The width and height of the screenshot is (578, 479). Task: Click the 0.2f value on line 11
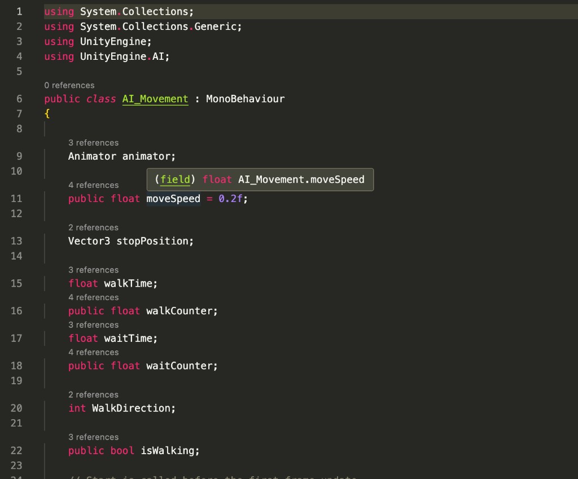(230, 199)
